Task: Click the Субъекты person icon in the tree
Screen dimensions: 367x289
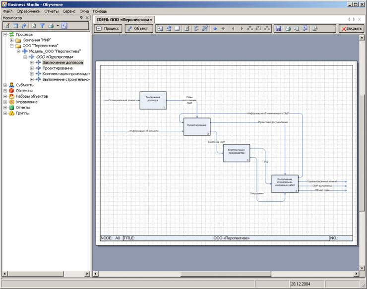Action: click(x=11, y=85)
